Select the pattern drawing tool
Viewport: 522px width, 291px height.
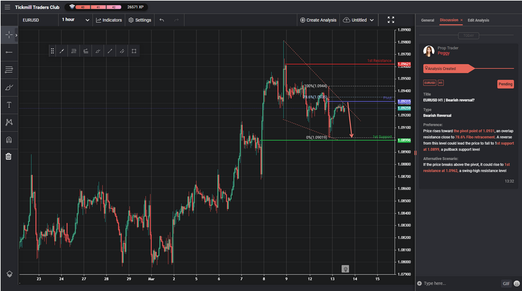point(9,123)
